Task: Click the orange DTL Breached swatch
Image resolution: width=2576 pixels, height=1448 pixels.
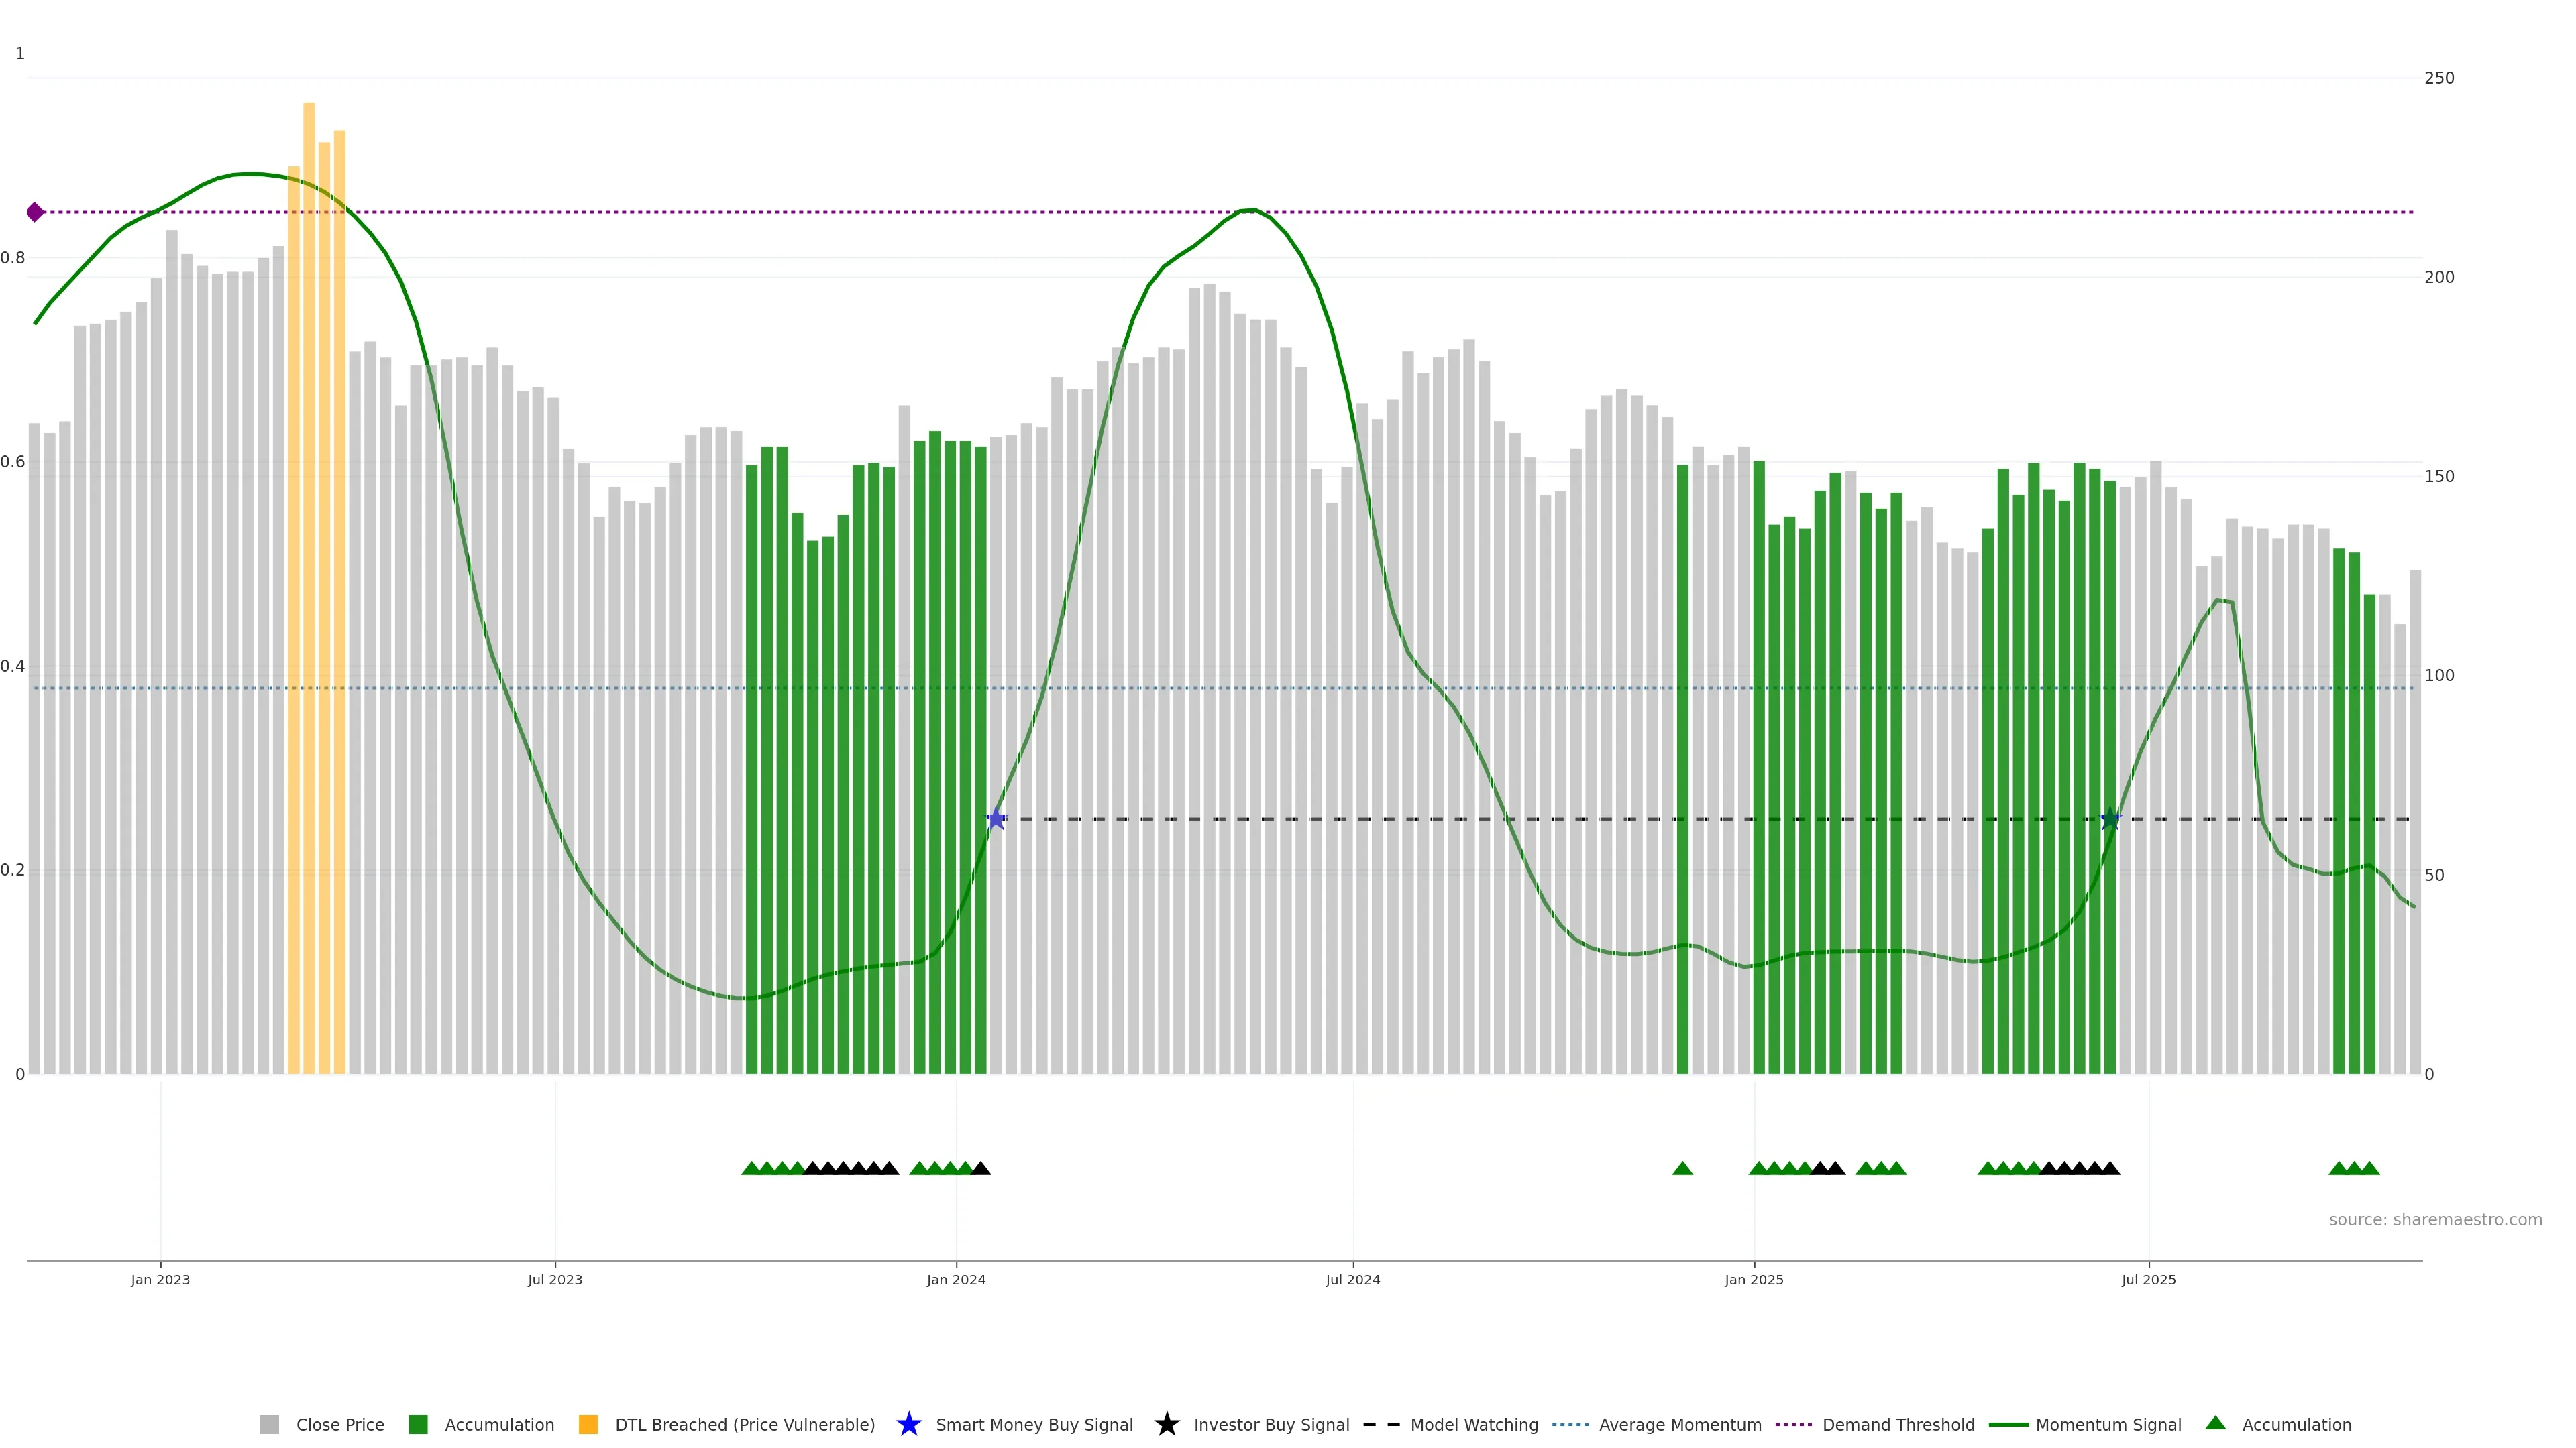Action: coord(588,1424)
